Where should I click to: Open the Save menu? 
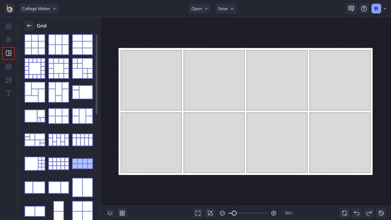226,9
